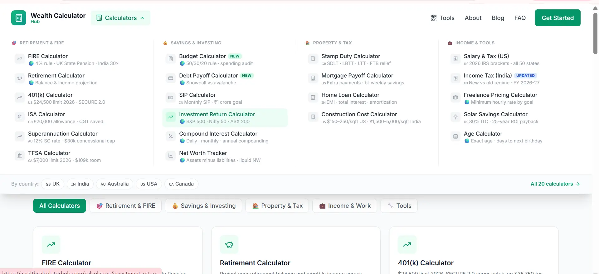Viewport: 599px width, 274px height.
Task: Select the Property & Tax tab
Action: coord(277,206)
